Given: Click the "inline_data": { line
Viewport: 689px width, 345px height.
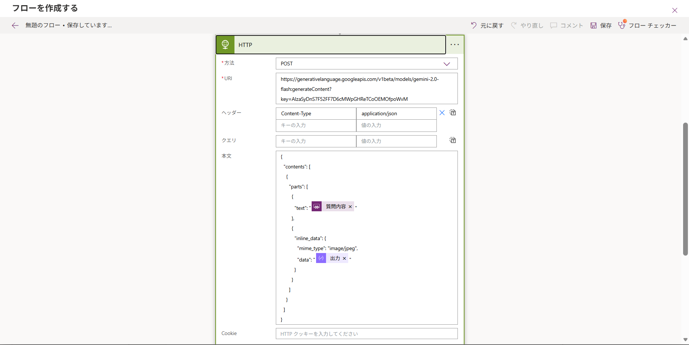Looking at the screenshot, I should tap(310, 239).
